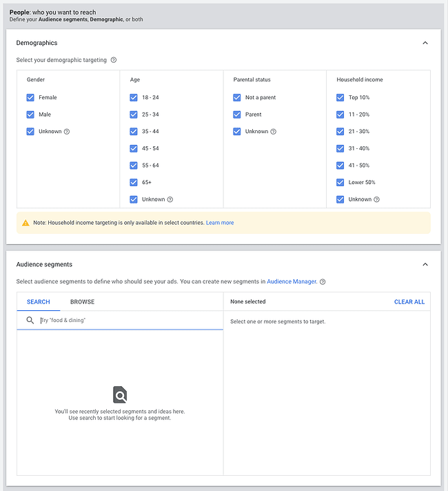
Task: Switch to the Browse tab
Action: tap(82, 301)
